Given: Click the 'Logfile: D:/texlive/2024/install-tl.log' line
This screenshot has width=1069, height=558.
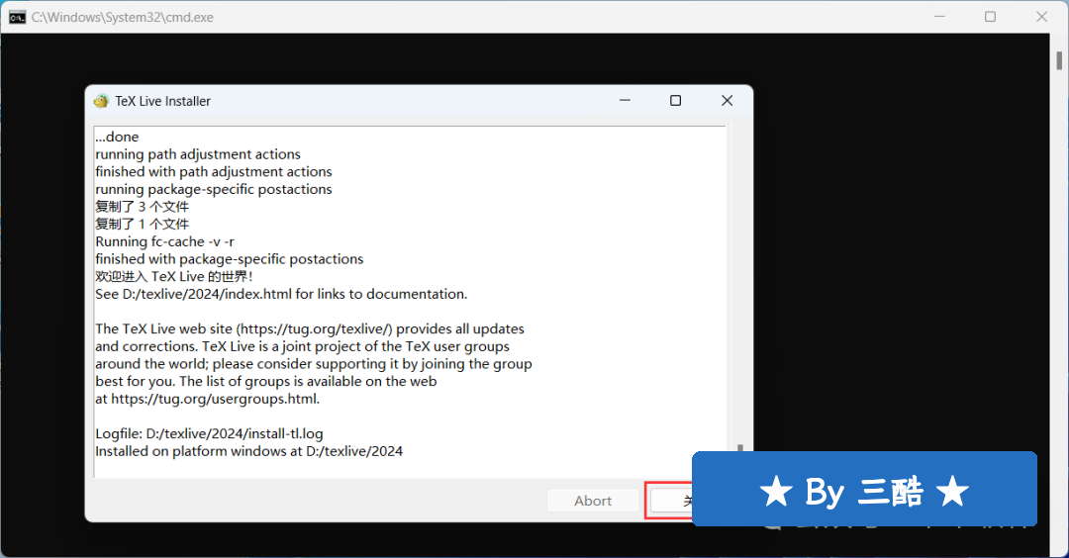Looking at the screenshot, I should (x=209, y=434).
